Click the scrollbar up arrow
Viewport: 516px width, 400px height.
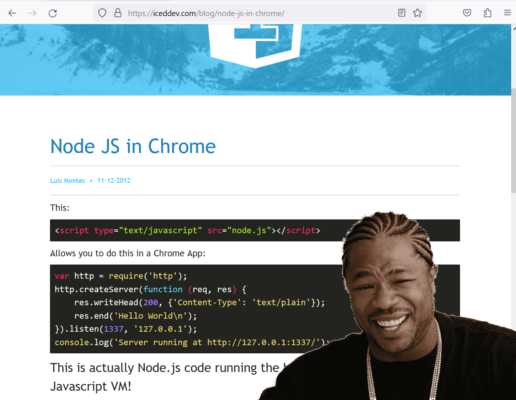514,28
